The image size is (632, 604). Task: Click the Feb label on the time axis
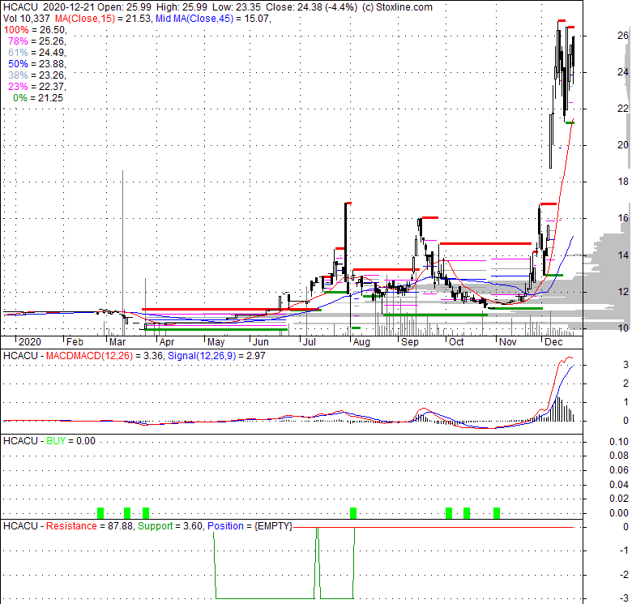[75, 342]
